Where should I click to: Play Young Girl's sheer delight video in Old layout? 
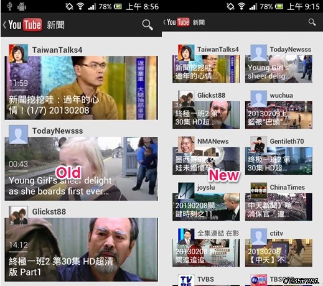(81, 168)
